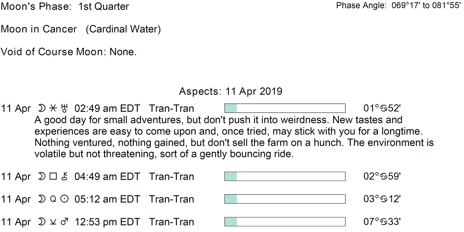Click the progress bar for the 12:53 pm aspect
This screenshot has width=464, height=232.
[x=285, y=222]
